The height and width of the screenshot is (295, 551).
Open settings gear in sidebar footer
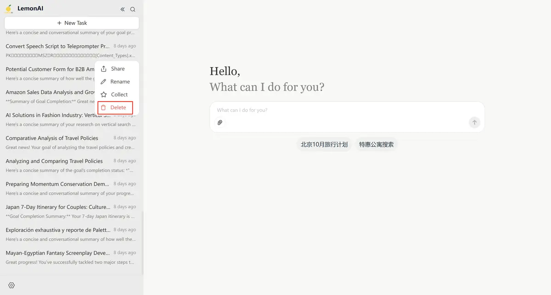pyautogui.click(x=11, y=285)
